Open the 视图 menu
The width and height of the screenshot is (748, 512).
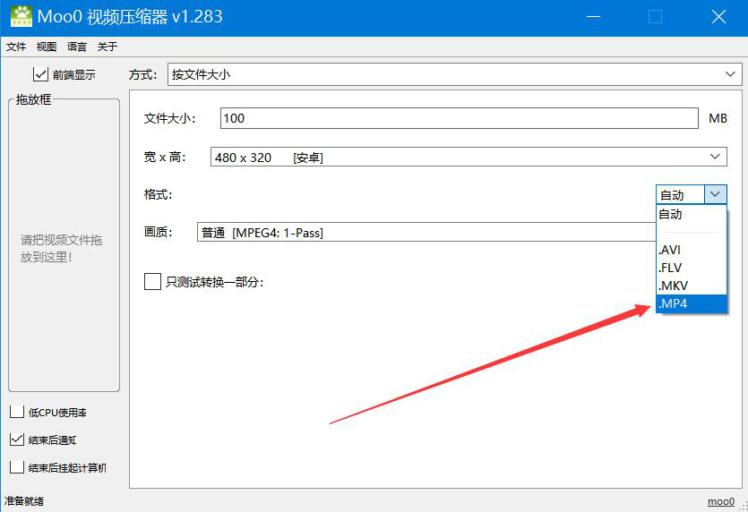[47, 47]
